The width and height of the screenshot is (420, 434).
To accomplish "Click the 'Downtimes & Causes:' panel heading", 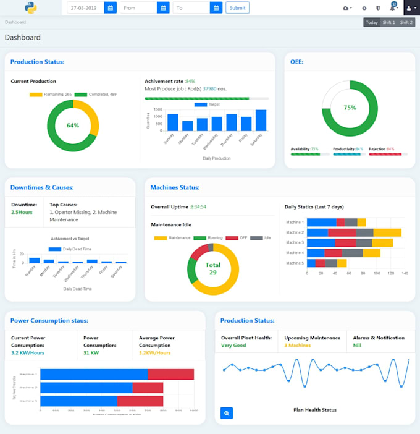I will (42, 187).
